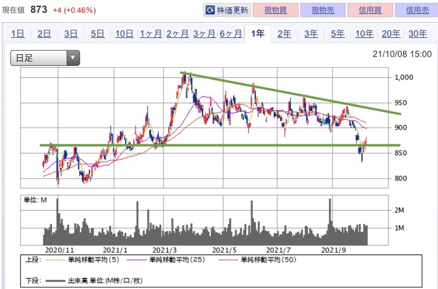
Task: Click the 単純移動平均(25) legend entry
Action: 177,260
